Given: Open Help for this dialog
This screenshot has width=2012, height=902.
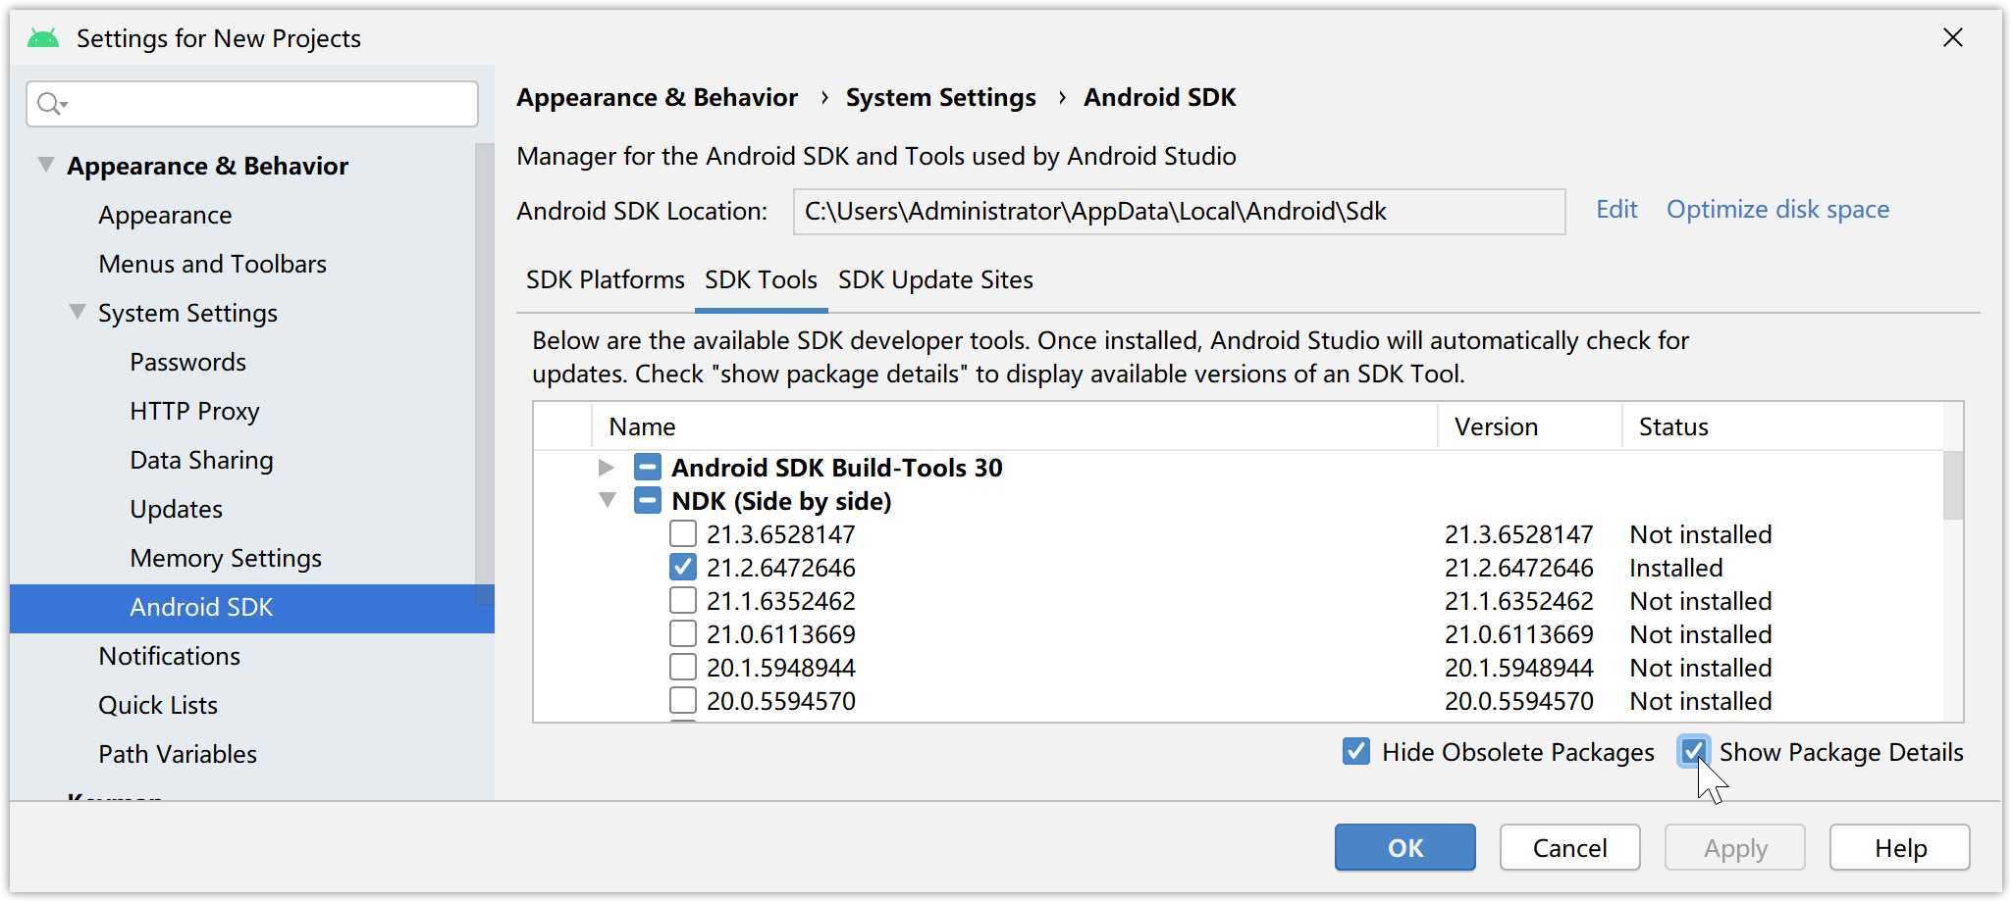Looking at the screenshot, I should coord(1899,848).
